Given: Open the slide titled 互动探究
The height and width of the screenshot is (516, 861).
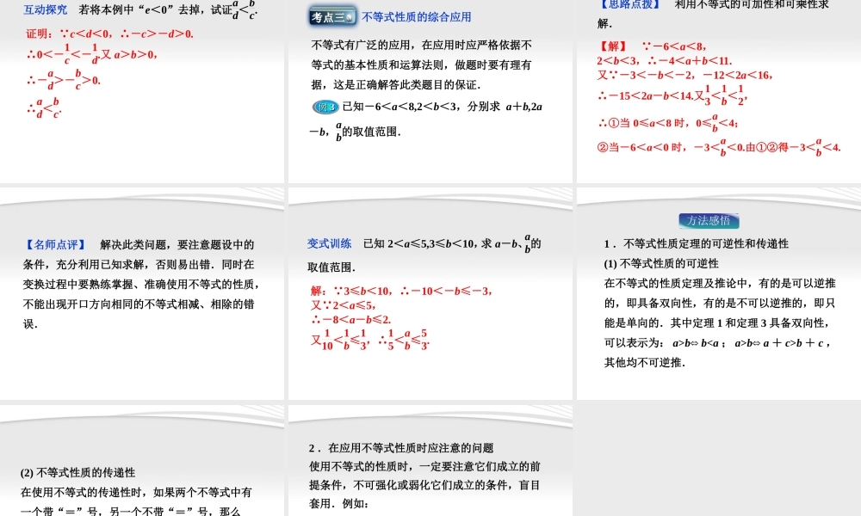Looking at the screenshot, I should click(x=142, y=91).
